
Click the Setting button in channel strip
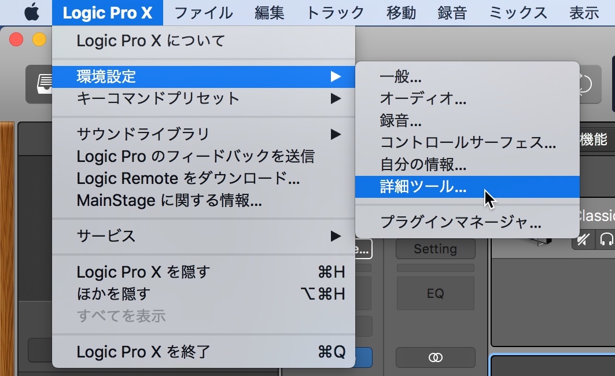pos(436,249)
